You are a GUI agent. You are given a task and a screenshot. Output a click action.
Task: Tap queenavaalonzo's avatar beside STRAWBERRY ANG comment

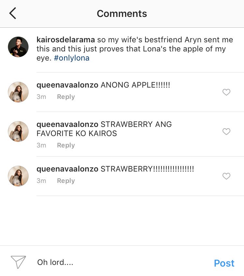(x=18, y=131)
